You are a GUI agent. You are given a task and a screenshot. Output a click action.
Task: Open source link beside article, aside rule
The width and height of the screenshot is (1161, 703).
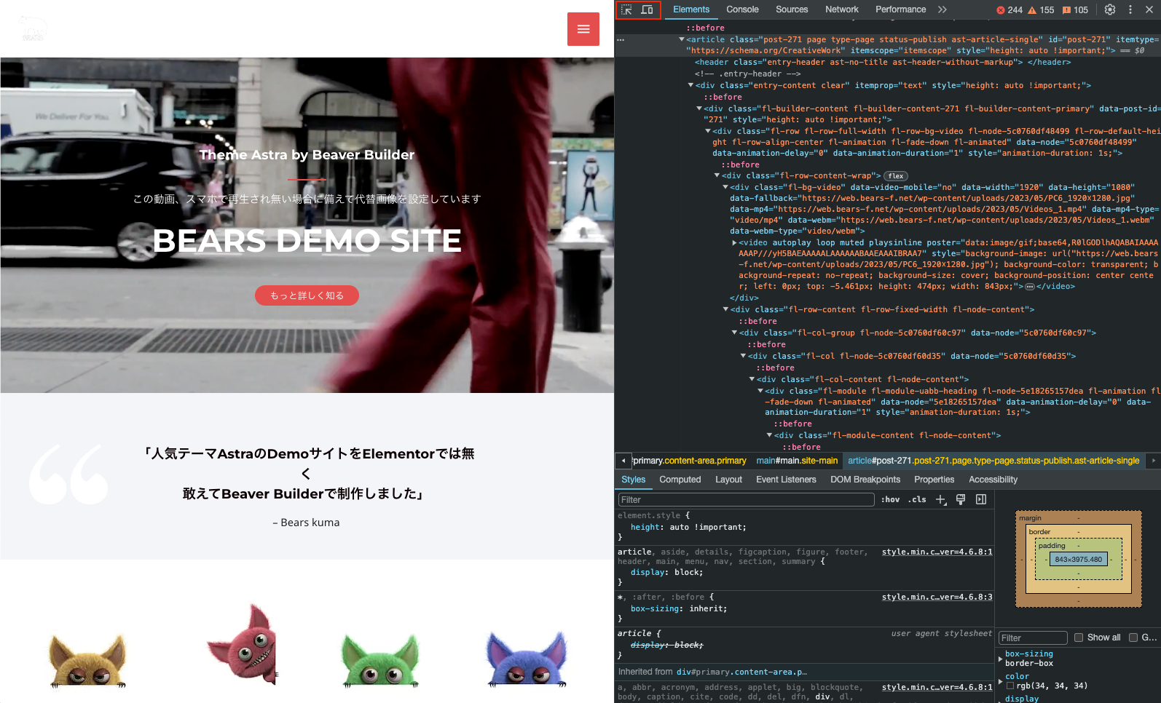coord(937,552)
